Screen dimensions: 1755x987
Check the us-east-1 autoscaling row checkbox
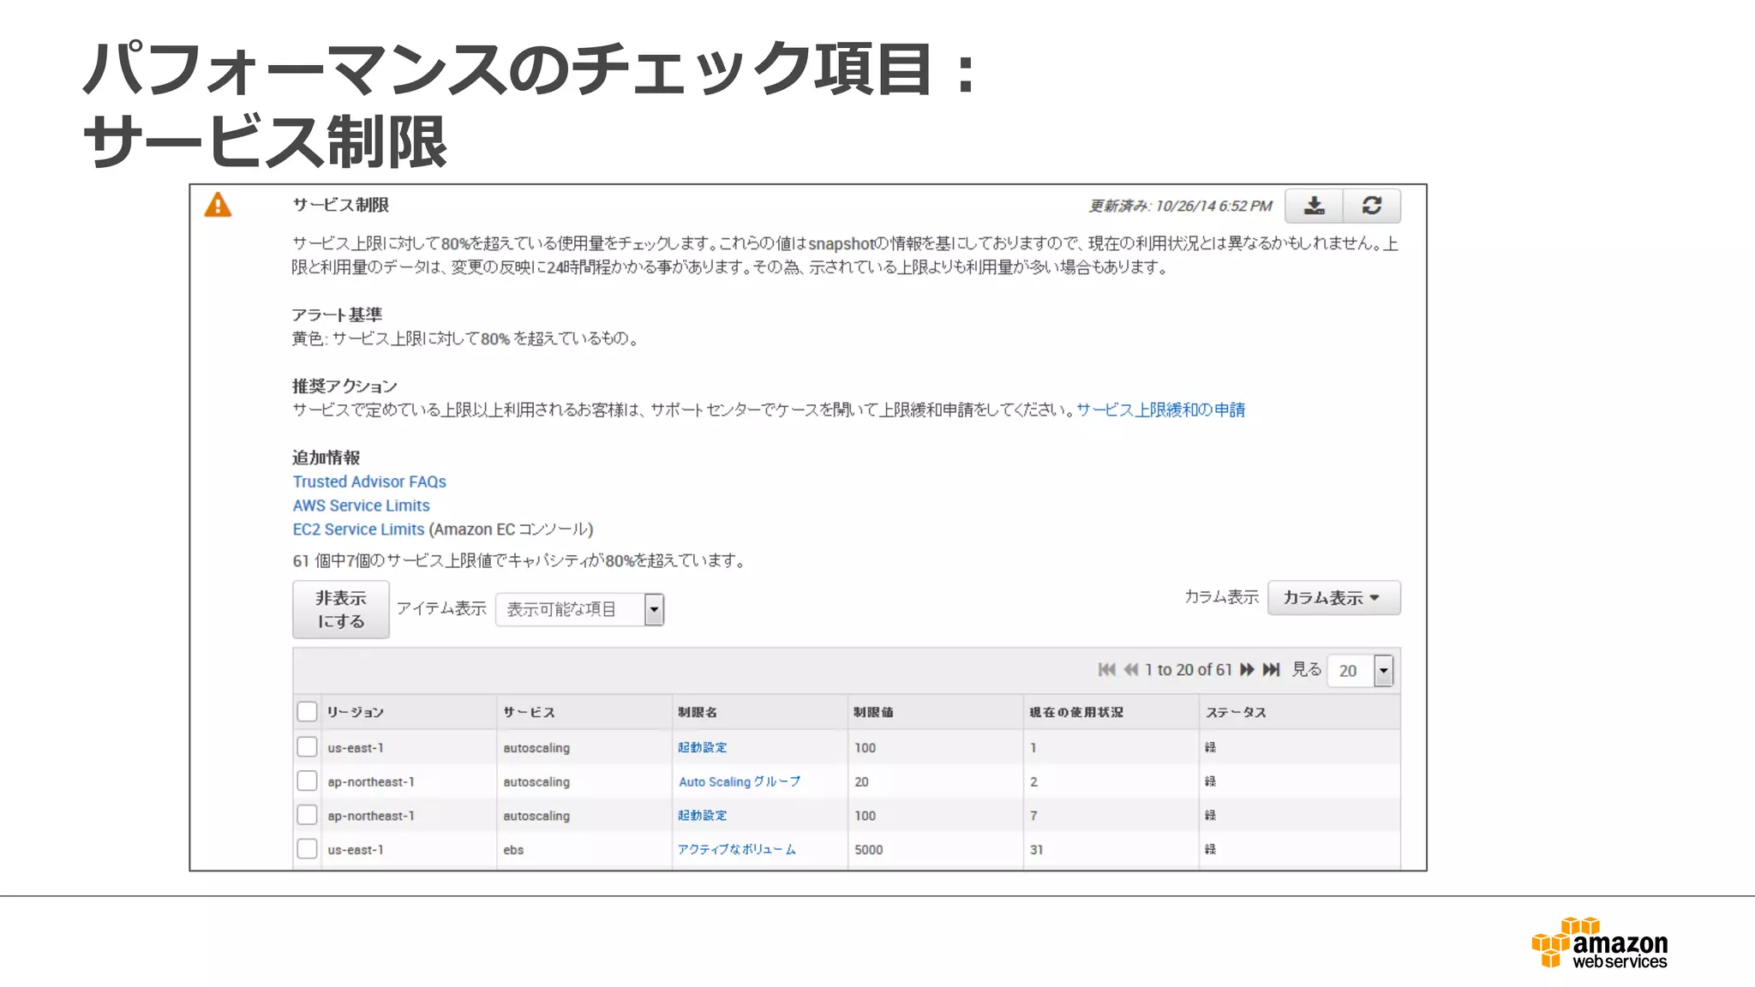(x=307, y=747)
